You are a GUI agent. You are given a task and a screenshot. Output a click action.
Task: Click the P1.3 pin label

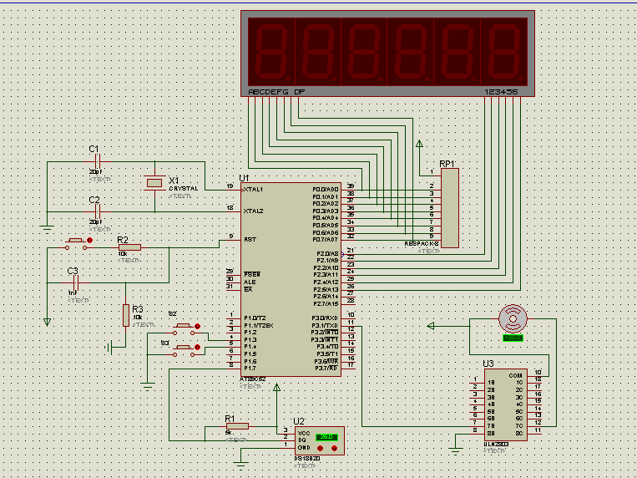pos(250,339)
